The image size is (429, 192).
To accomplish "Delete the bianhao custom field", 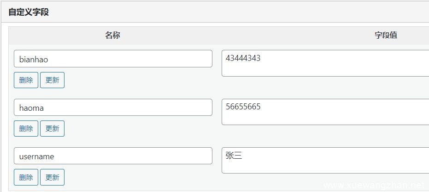I will 26,80.
